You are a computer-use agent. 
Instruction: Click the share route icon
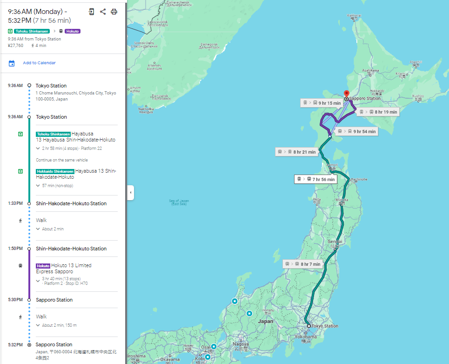[103, 12]
